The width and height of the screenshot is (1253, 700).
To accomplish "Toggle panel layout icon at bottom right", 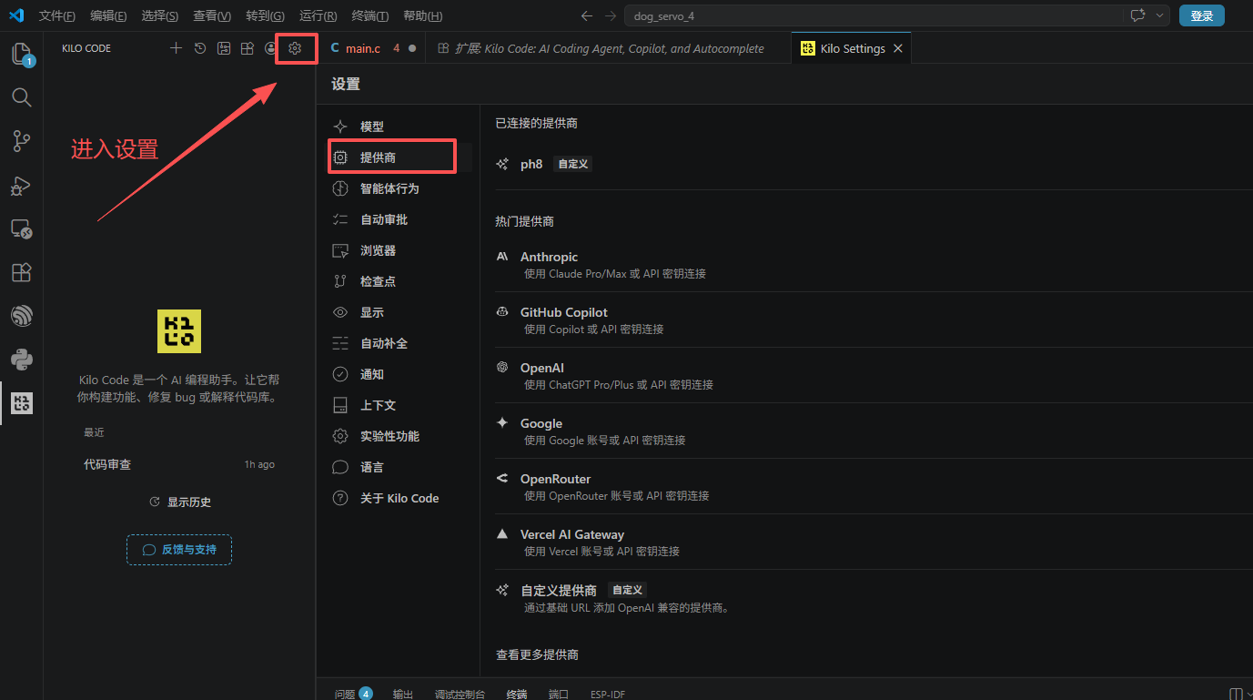I will coord(1236,694).
